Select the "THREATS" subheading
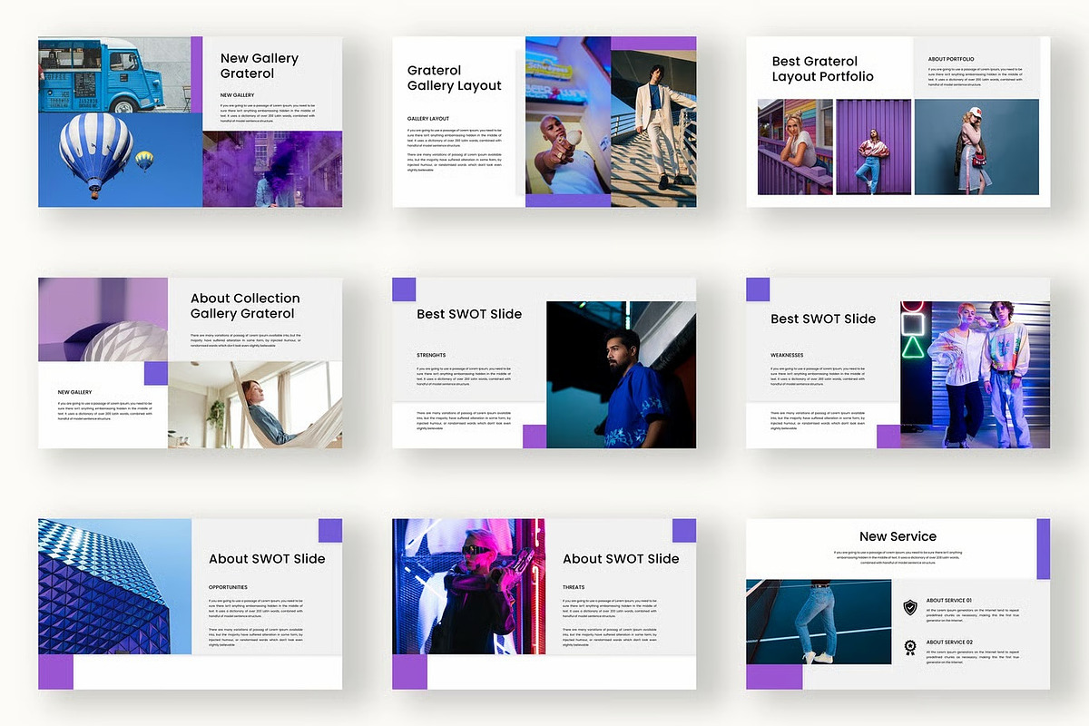 point(574,587)
